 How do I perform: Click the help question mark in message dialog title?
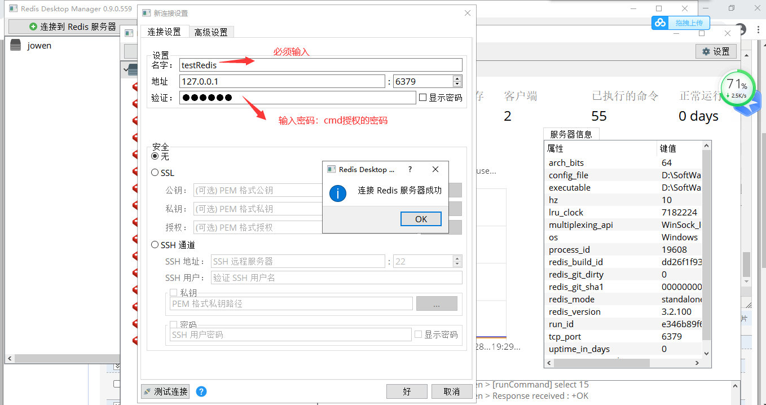pyautogui.click(x=410, y=169)
